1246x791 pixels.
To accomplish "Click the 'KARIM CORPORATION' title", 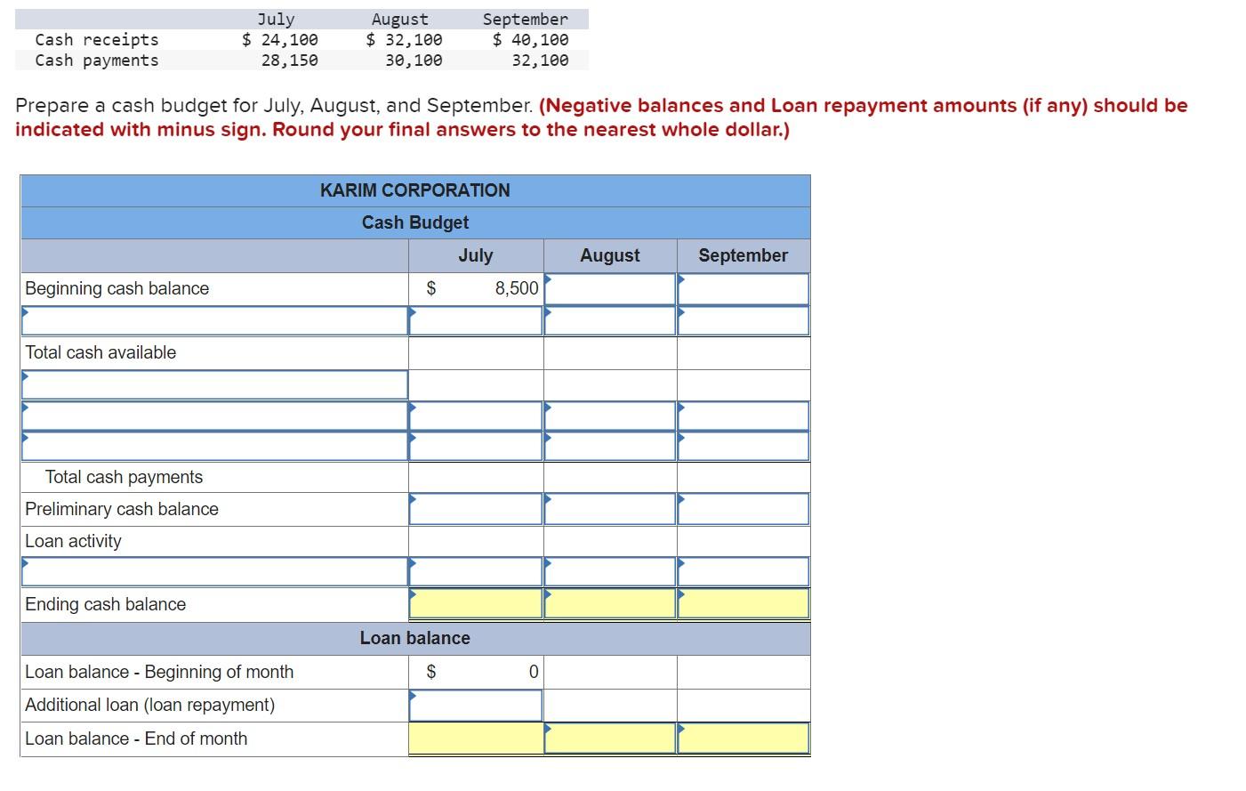I will point(415,190).
